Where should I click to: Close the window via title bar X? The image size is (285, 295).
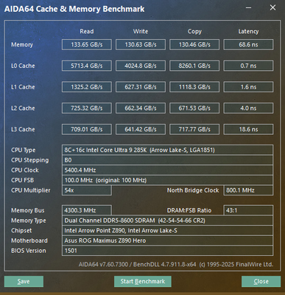click(x=272, y=8)
